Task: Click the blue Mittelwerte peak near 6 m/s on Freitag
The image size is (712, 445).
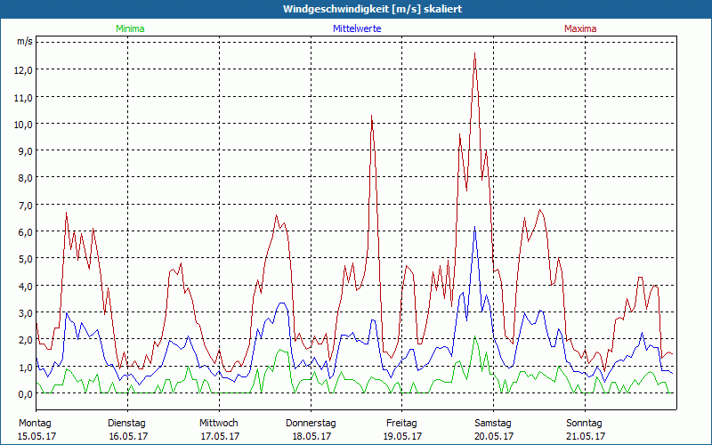Action: (x=475, y=227)
